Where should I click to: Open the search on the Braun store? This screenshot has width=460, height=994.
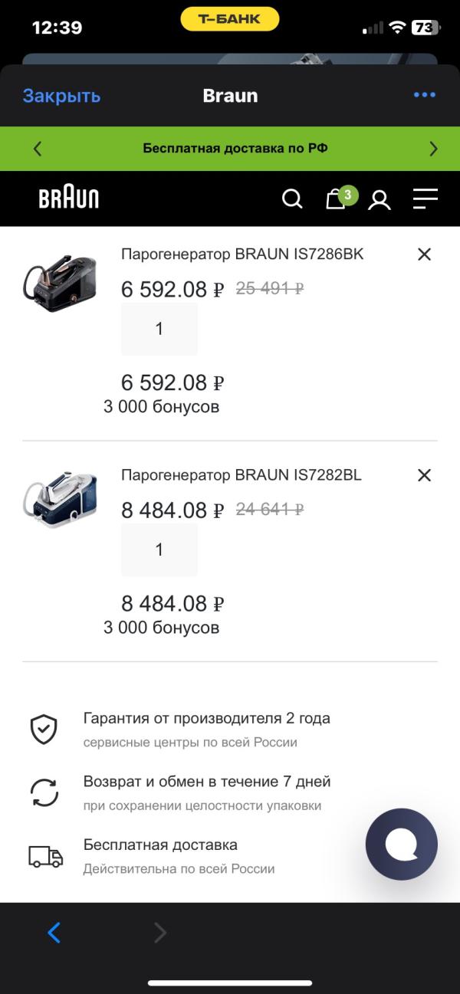(292, 198)
